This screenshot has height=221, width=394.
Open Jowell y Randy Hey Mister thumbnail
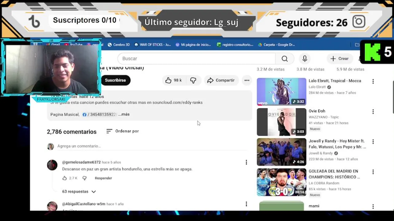(281, 152)
